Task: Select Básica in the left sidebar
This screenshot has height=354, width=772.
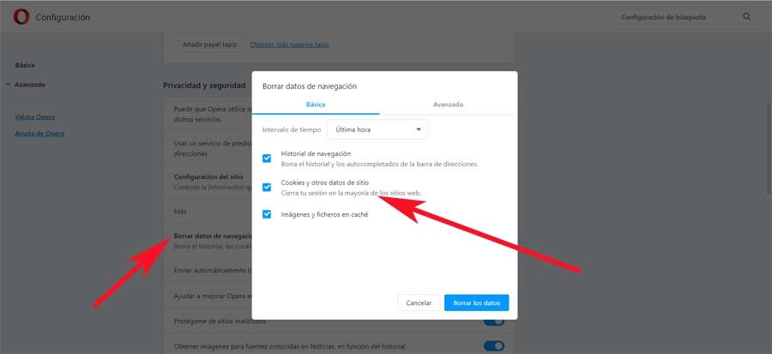Action: coord(25,65)
